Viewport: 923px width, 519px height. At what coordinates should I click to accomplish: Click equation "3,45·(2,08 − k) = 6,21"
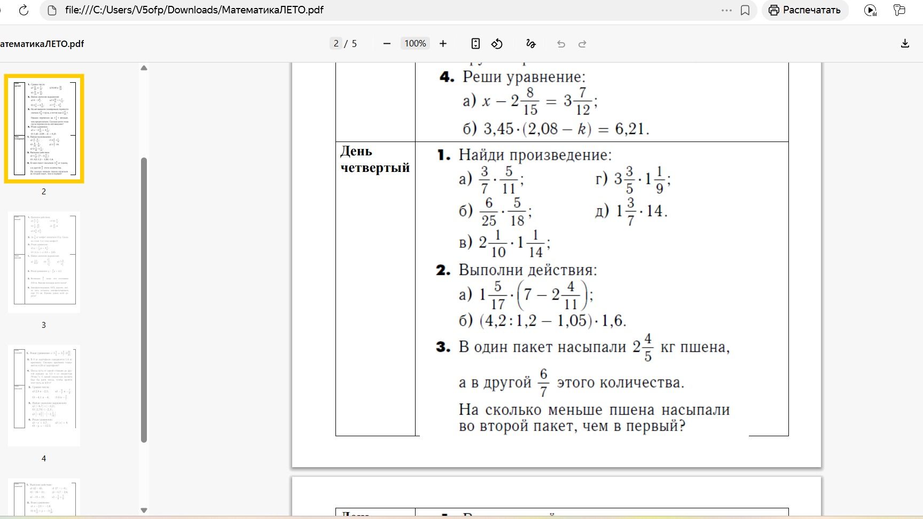click(x=566, y=129)
